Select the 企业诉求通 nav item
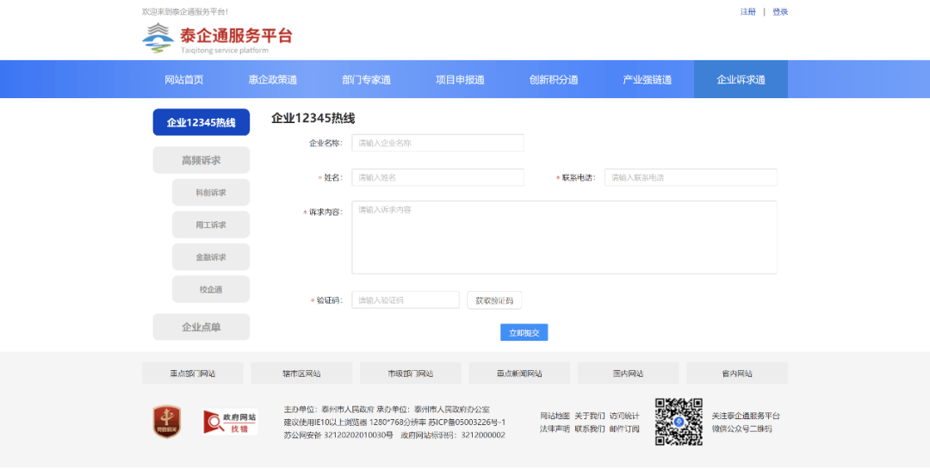Image resolution: width=930 pixels, height=469 pixels. point(741,79)
